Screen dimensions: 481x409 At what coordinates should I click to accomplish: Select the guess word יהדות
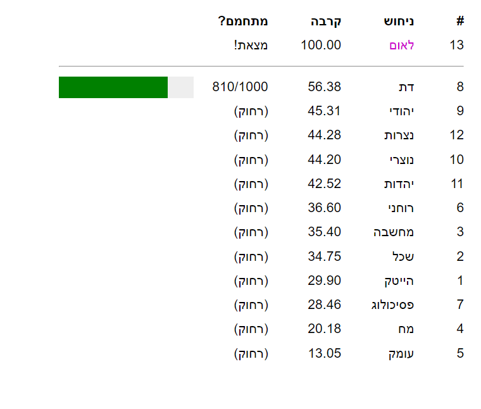click(399, 184)
